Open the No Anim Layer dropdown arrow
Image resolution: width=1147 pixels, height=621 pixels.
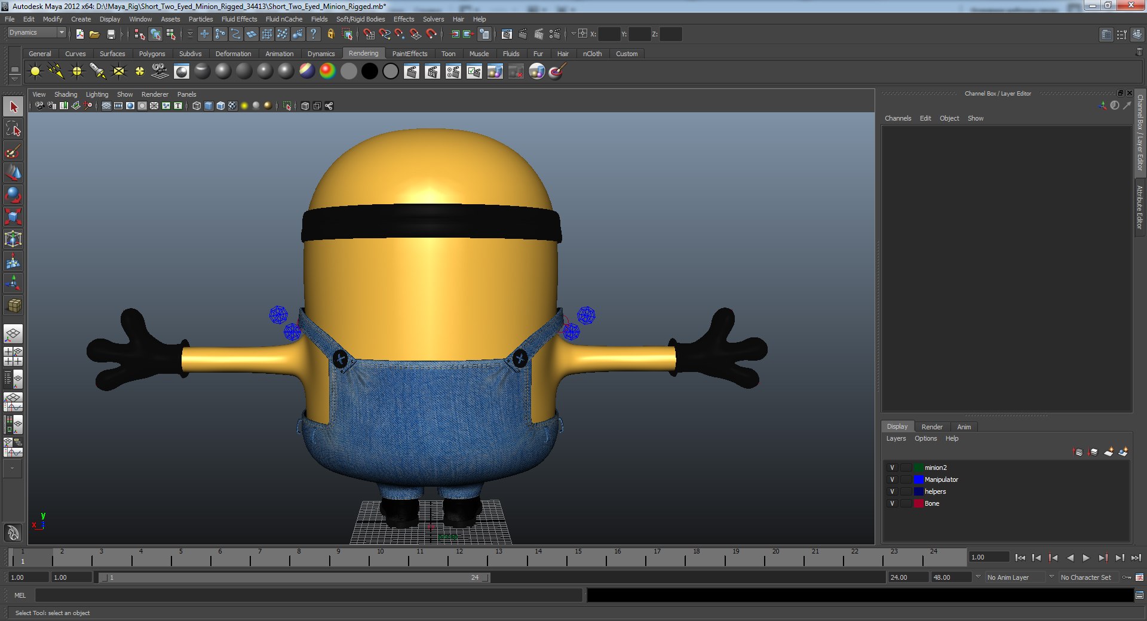pos(978,577)
